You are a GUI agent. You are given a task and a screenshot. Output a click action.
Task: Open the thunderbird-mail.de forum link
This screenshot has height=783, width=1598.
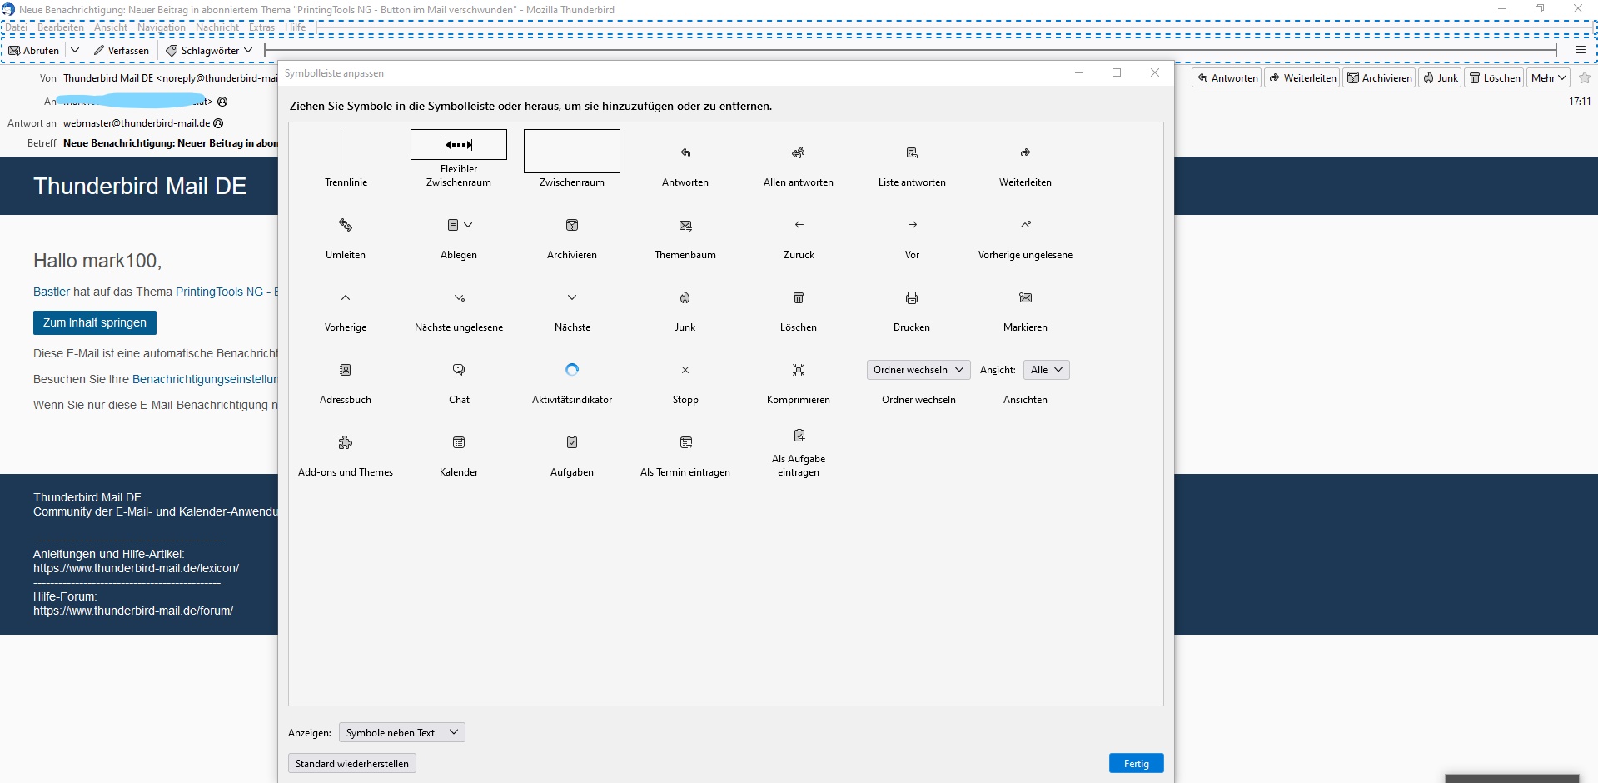(133, 611)
